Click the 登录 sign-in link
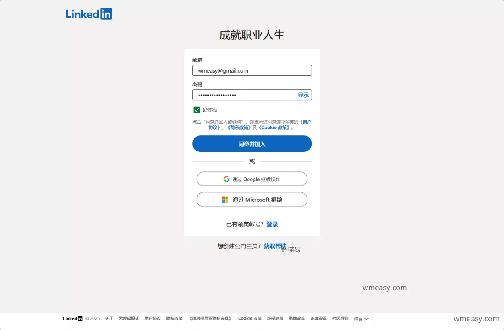The width and height of the screenshot is (504, 330). [272, 224]
